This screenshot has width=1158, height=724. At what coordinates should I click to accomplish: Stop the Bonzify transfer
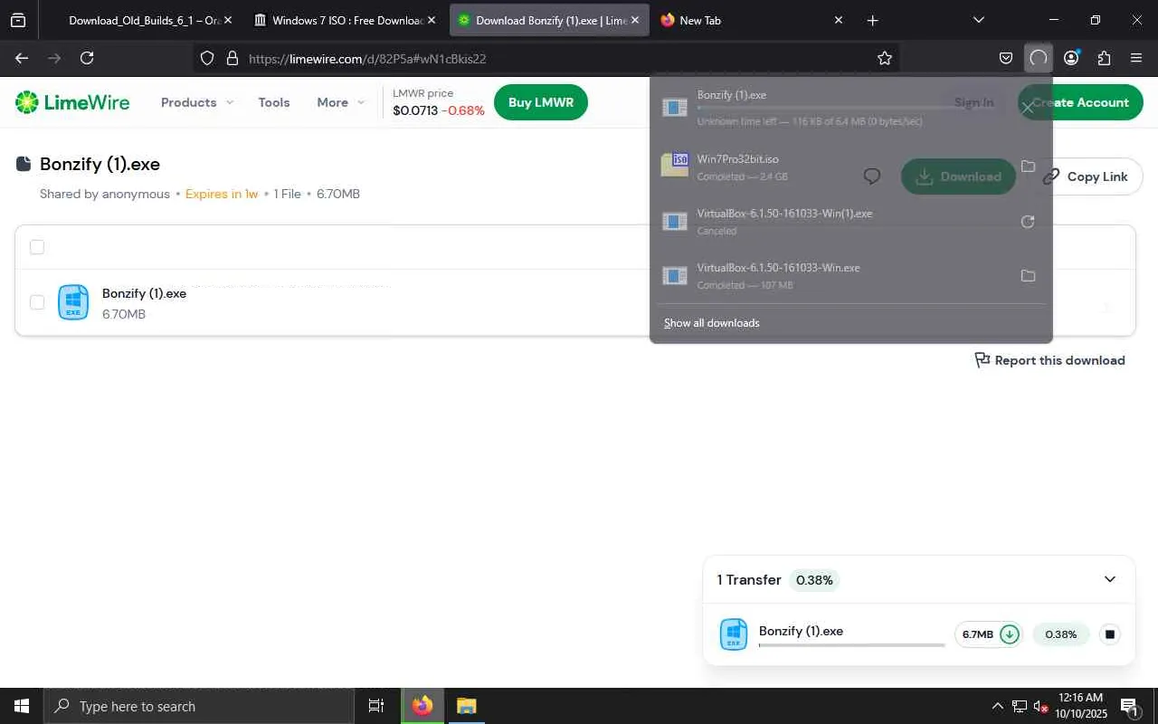(x=1110, y=634)
